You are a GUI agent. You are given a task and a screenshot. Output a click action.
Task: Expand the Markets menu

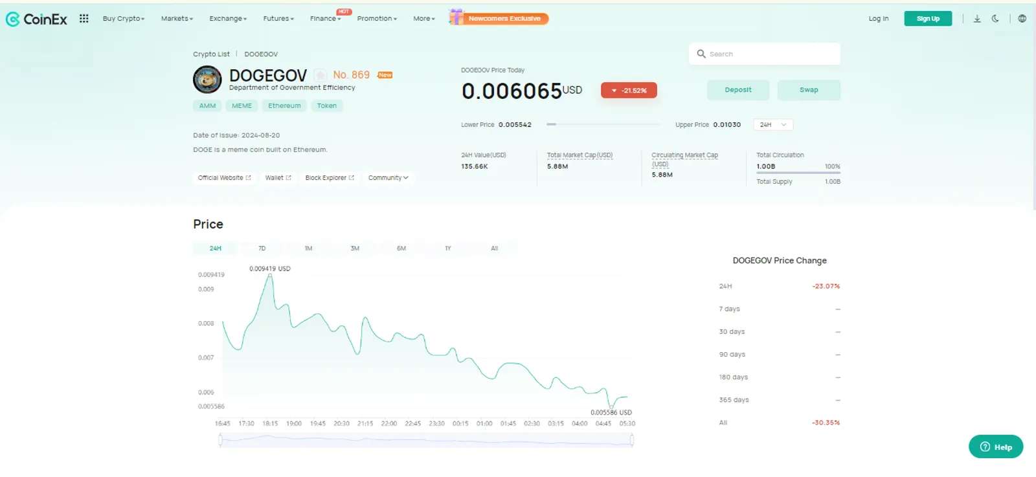tap(177, 19)
